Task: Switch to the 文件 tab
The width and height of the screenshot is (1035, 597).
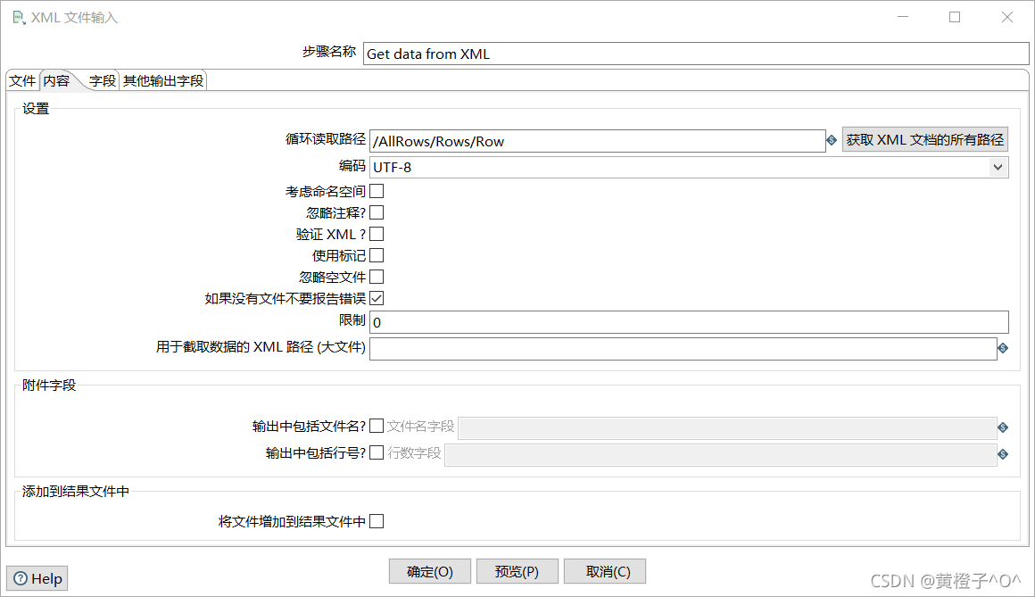Action: [22, 81]
